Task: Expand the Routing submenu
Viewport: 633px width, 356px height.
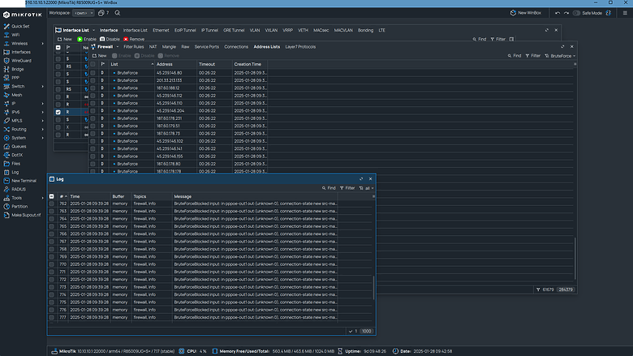Action: [x=42, y=129]
